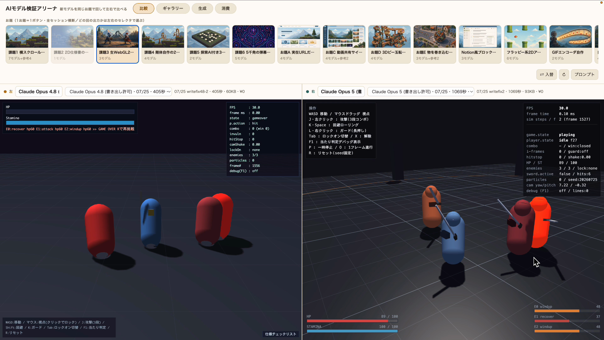Click the 仕様チェックリスト button
This screenshot has height=340, width=604.
(281, 334)
